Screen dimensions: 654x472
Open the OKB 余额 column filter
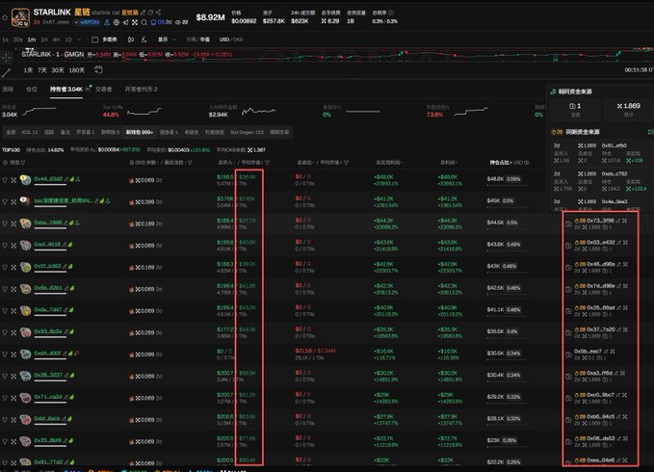pyautogui.click(x=190, y=162)
